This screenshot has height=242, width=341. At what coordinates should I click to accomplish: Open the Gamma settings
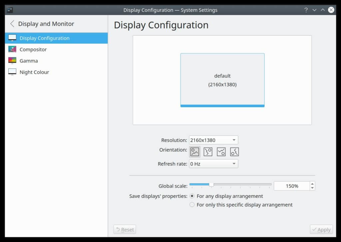point(28,60)
